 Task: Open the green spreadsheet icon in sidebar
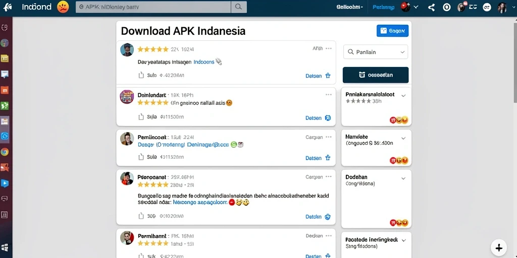(x=5, y=106)
